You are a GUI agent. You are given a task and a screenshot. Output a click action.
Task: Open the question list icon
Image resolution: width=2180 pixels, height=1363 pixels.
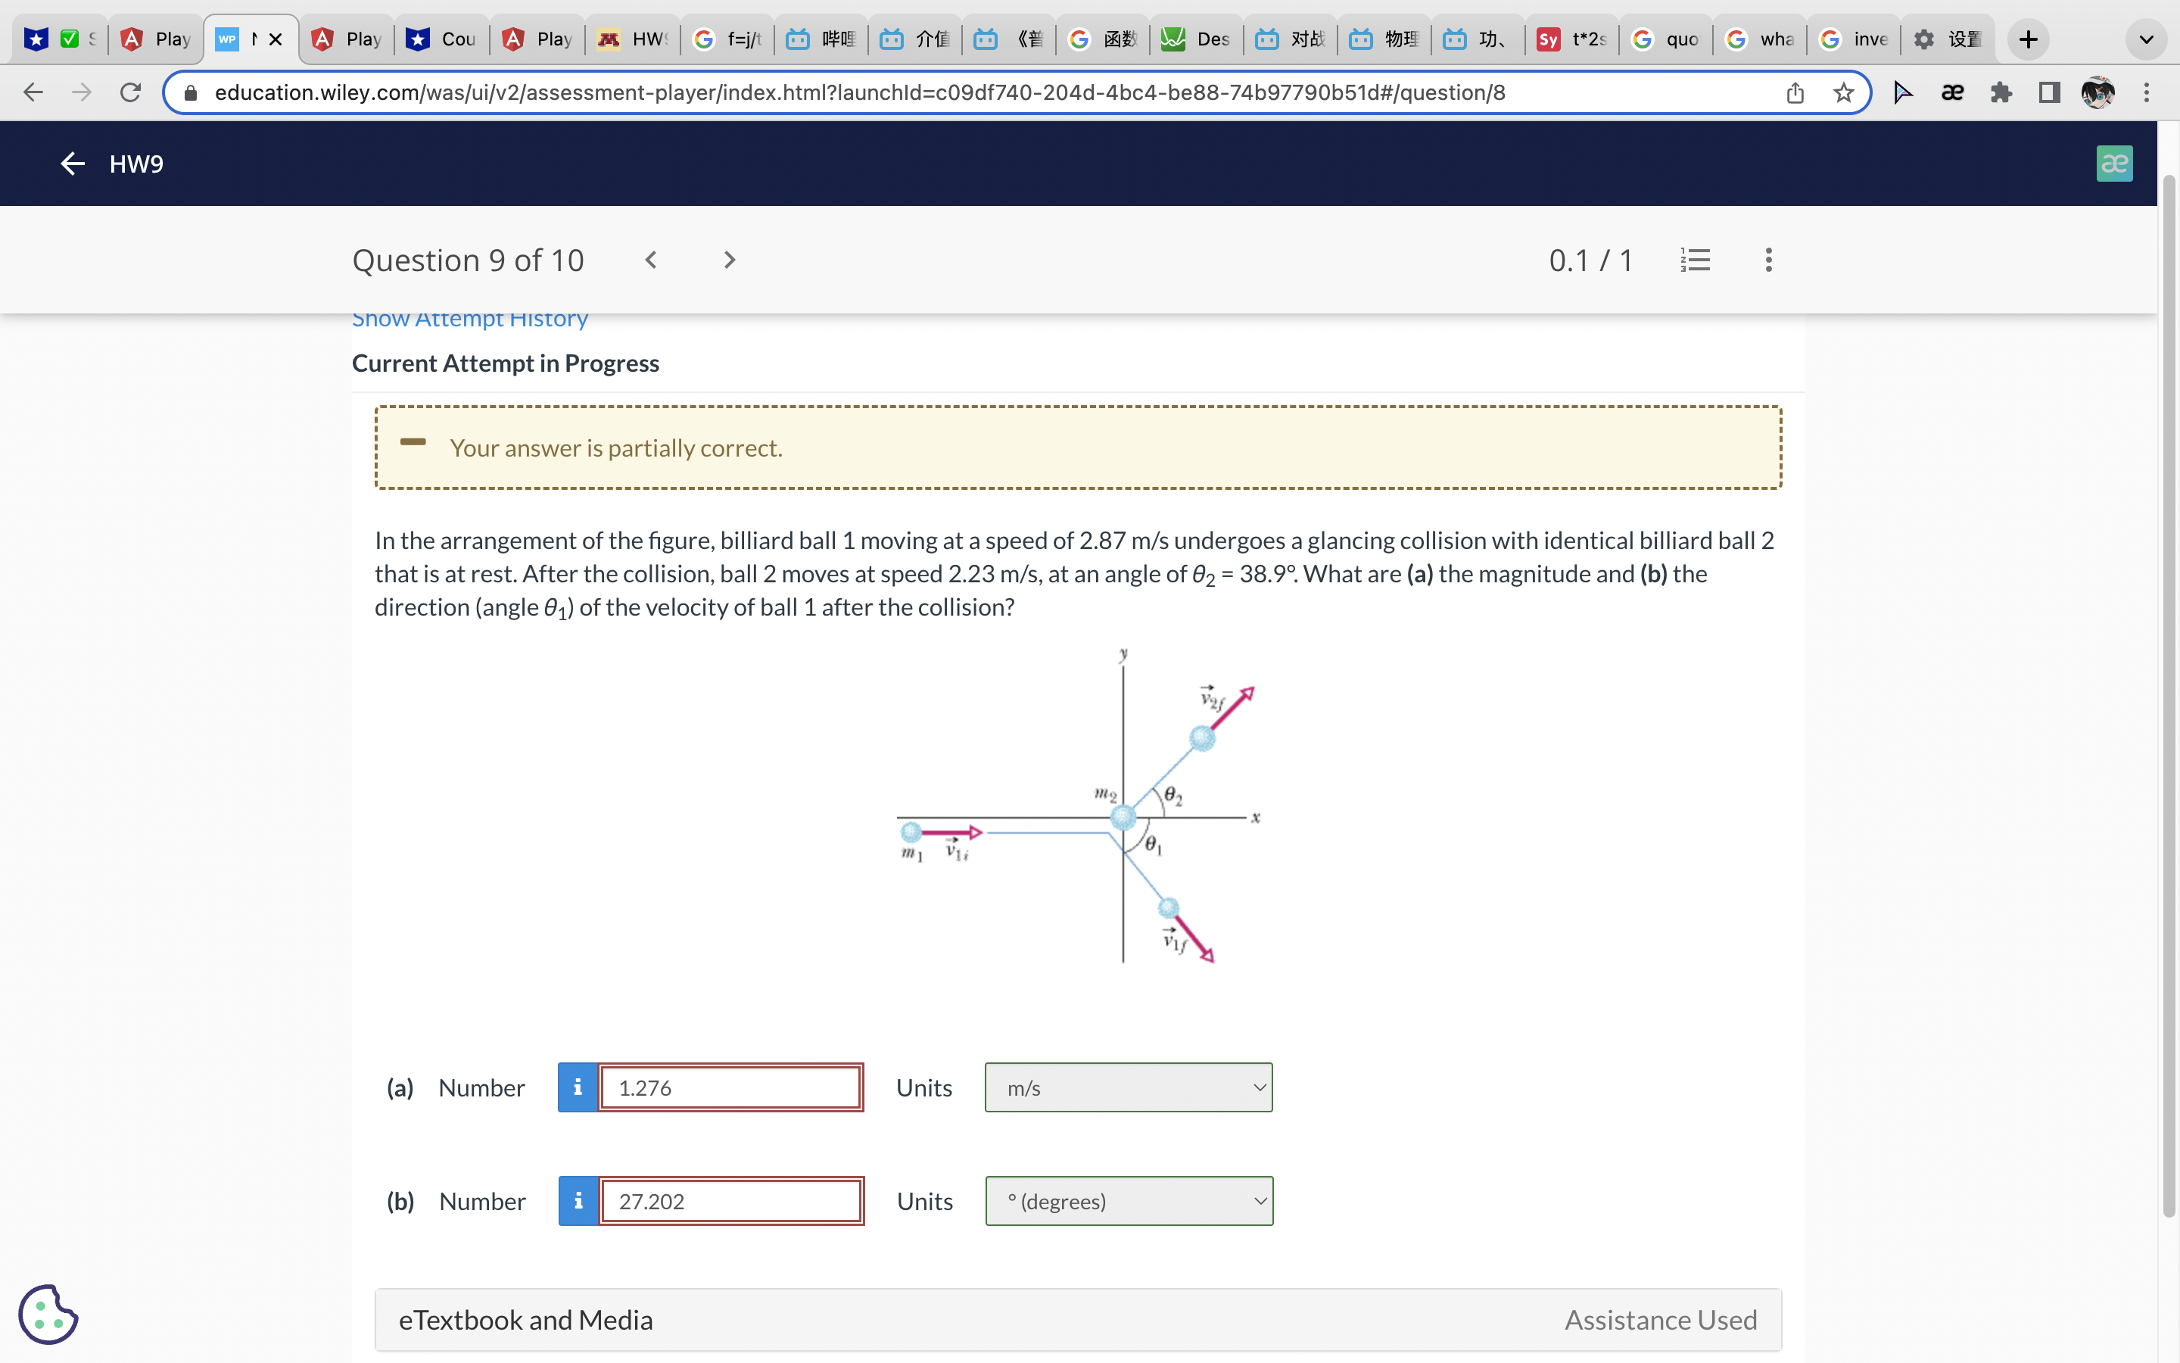(1696, 260)
